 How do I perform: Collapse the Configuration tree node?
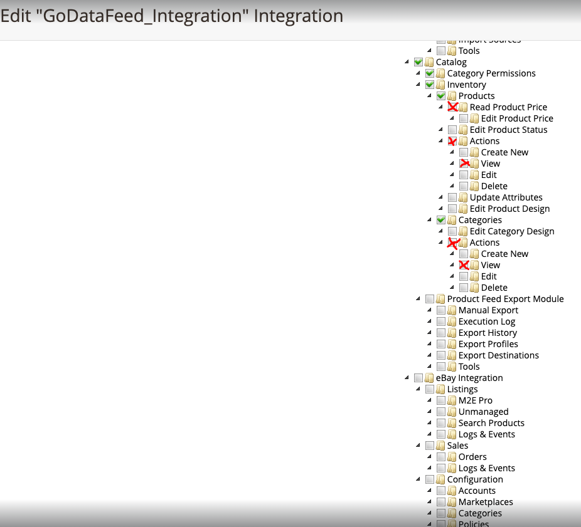tap(418, 479)
